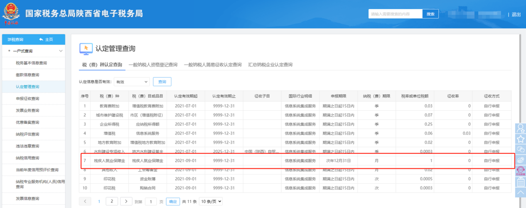Click 退出 to log out
Screen dimensions: 526x208
516,15
